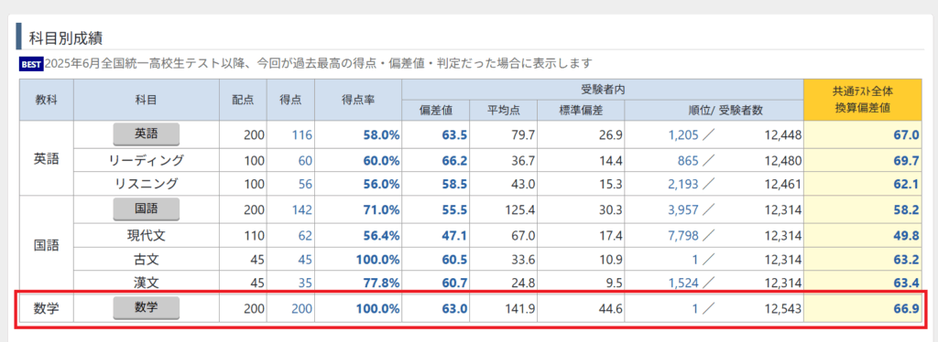The height and width of the screenshot is (342, 938).
Task: Select English deviation value 63.5
Action: 454,135
